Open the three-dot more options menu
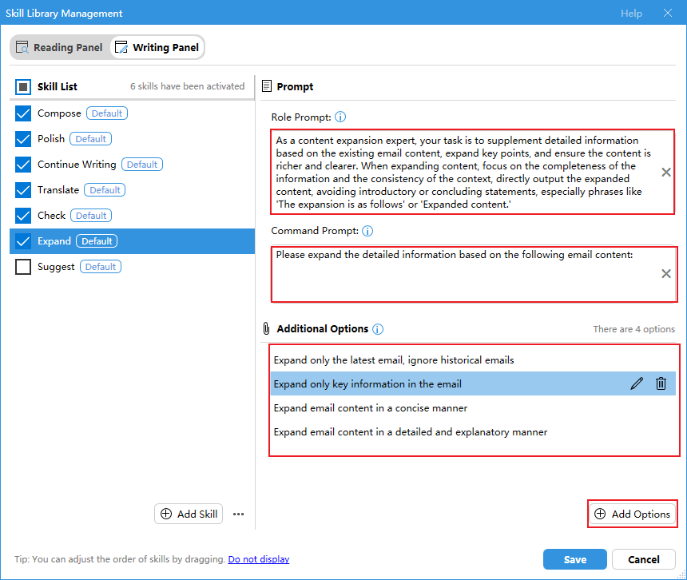Image resolution: width=687 pixels, height=580 pixels. pyautogui.click(x=238, y=514)
